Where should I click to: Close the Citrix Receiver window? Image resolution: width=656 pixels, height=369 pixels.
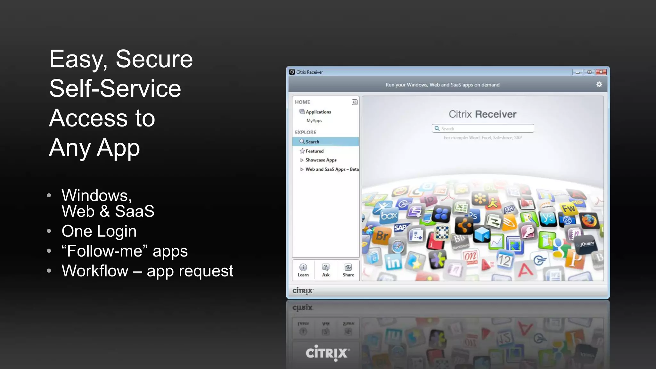tap(601, 72)
